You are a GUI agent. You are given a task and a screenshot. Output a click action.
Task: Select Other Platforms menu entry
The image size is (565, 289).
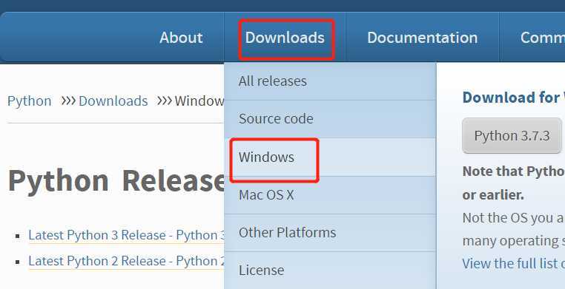coord(330,233)
